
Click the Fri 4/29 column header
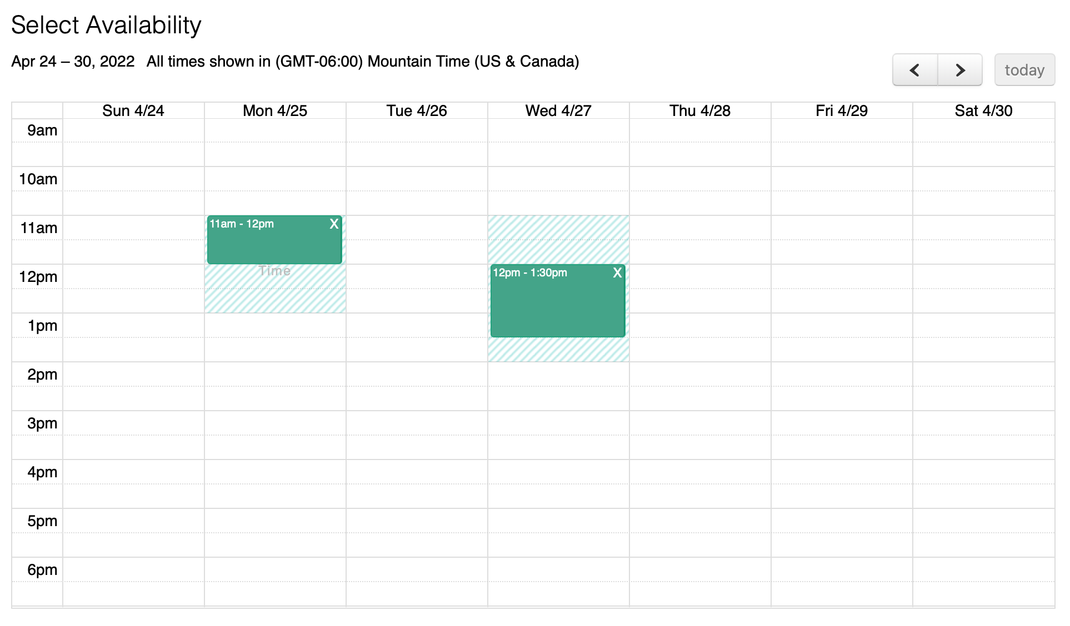842,110
